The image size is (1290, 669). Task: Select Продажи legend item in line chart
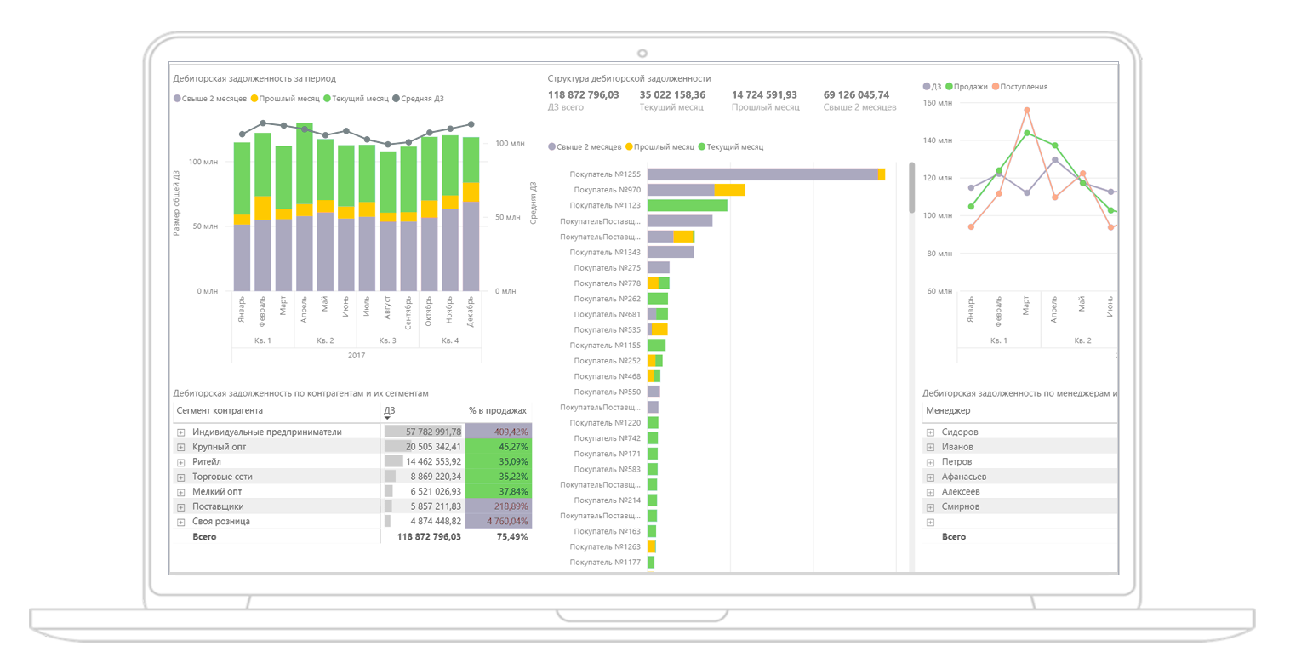tap(967, 87)
